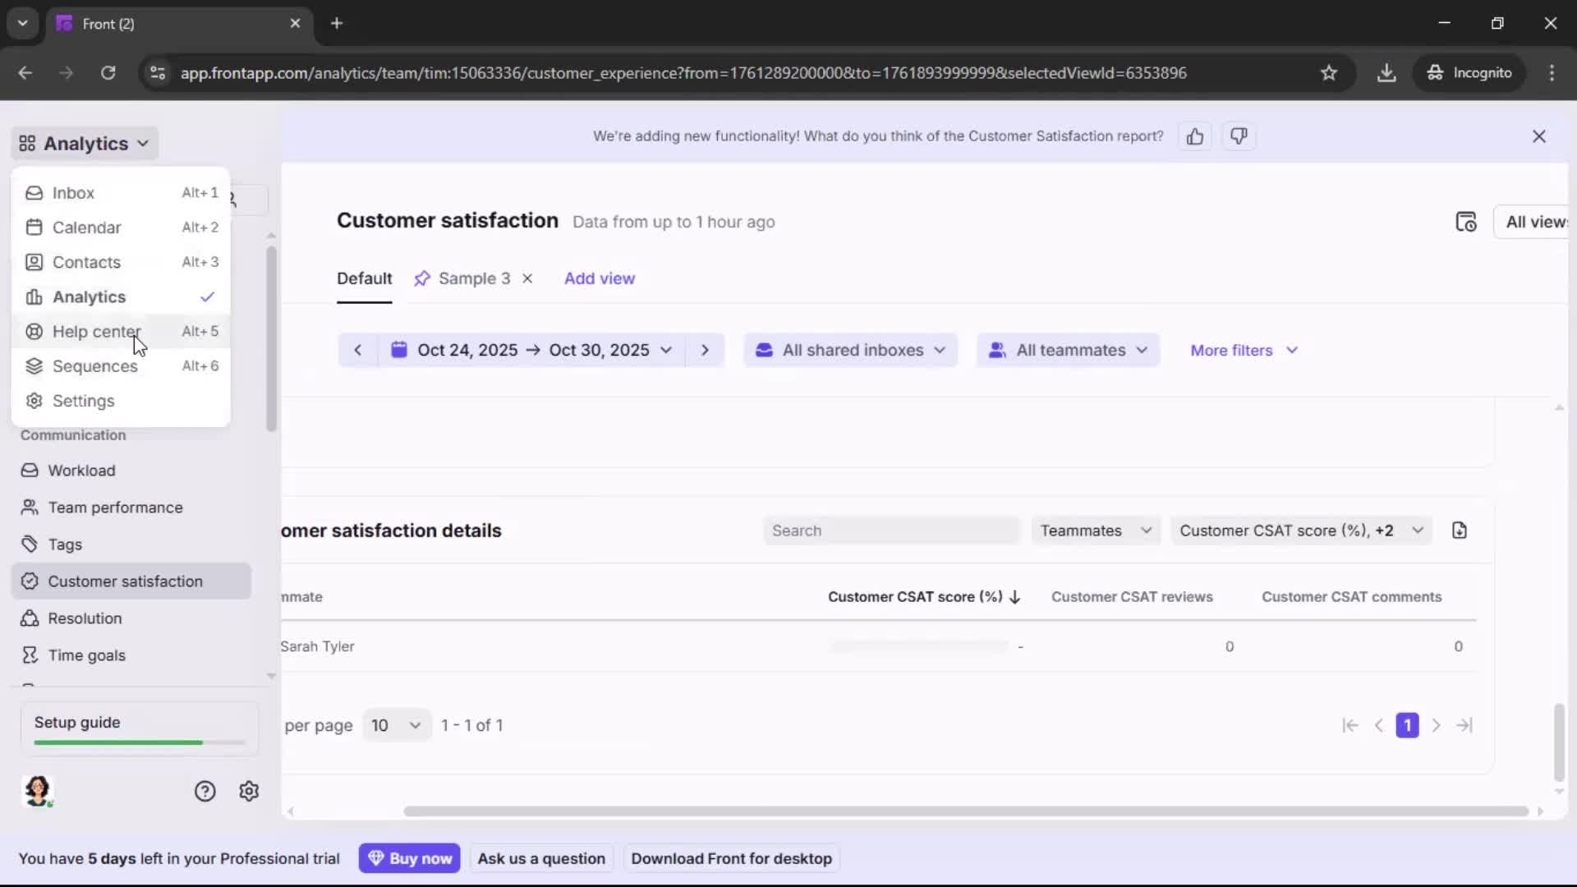The height and width of the screenshot is (887, 1577).
Task: Select Sequences from the navigation menu
Action: coord(95,366)
